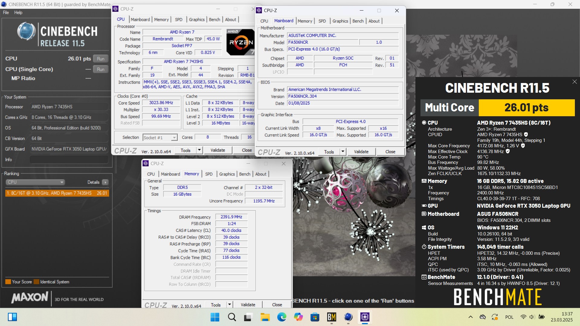Open Cinebench File menu
Image resolution: width=580 pixels, height=326 pixels.
click(x=6, y=12)
